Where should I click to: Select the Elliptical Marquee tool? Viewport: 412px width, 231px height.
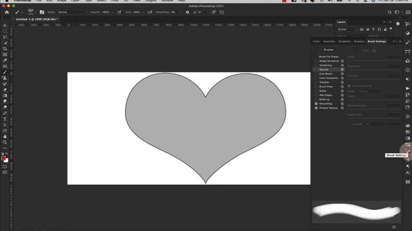point(5,31)
